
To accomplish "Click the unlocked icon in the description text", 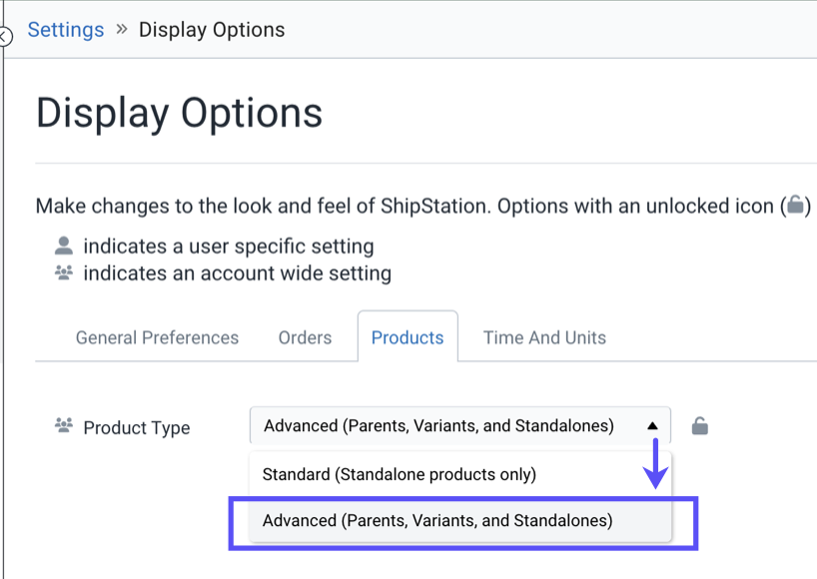I will click(x=795, y=206).
